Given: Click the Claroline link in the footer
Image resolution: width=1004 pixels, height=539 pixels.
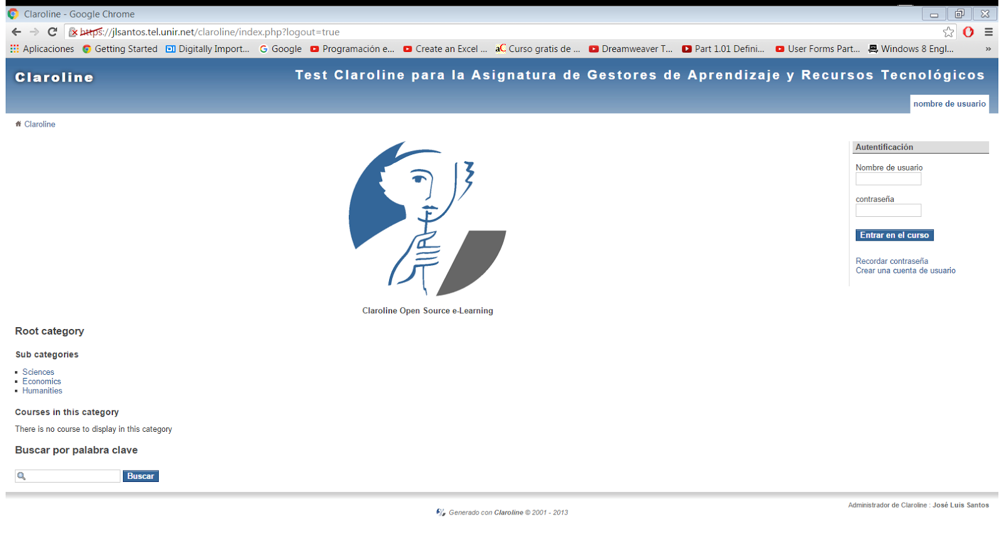Looking at the screenshot, I should (508, 513).
